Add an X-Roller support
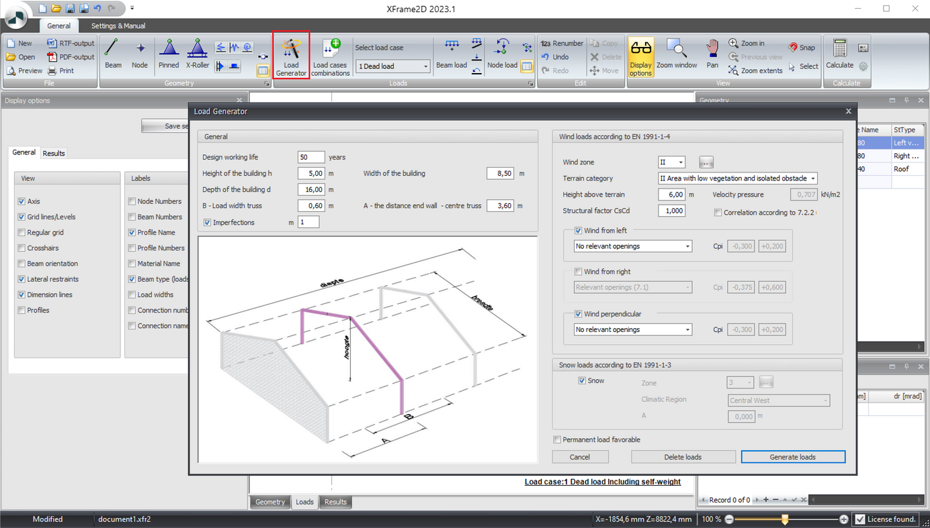This screenshot has height=528, width=930. tap(198, 54)
